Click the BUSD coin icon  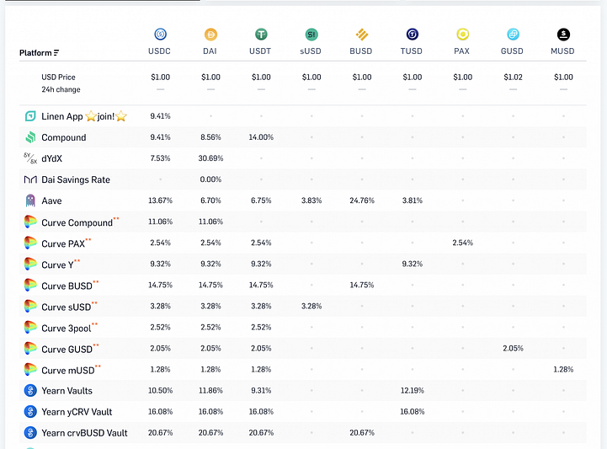[362, 35]
